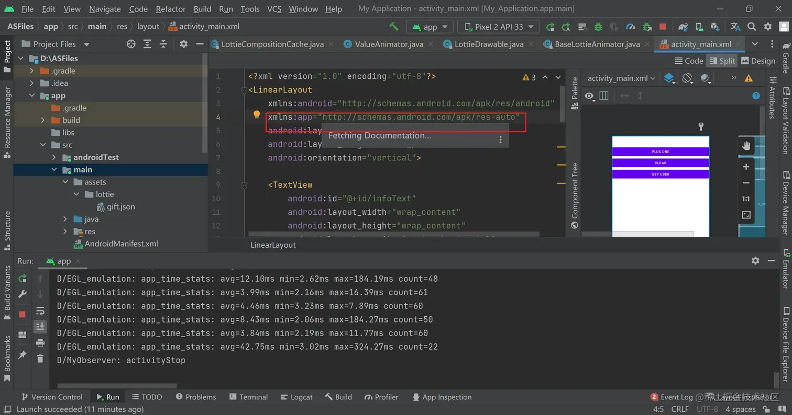Image resolution: width=792 pixels, height=415 pixels.
Task: Open Version Control tool window
Action: (51, 397)
